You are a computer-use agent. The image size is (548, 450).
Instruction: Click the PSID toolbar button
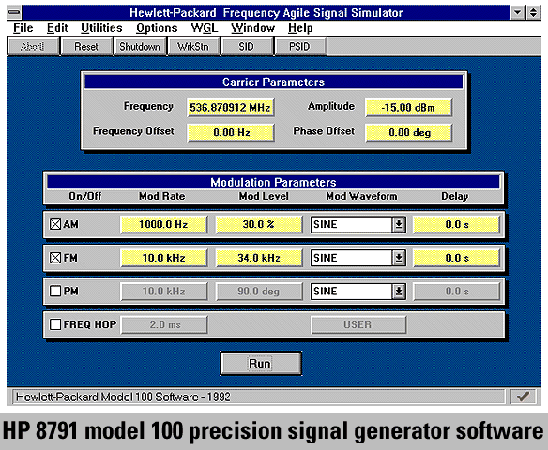[300, 47]
